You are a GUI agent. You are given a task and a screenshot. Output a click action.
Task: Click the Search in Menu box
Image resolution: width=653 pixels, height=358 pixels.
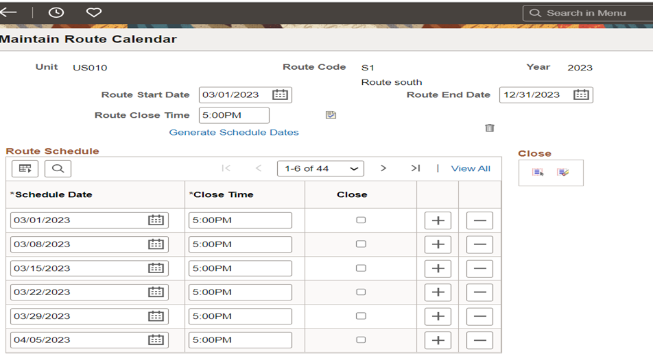click(x=588, y=13)
